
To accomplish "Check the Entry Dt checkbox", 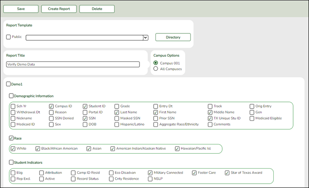I will [x=156, y=106].
